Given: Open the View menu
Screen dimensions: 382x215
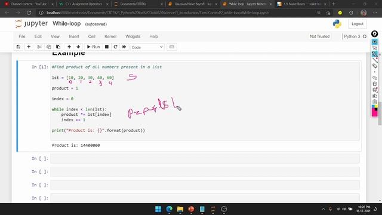Looking at the screenshot, I should [55, 36].
